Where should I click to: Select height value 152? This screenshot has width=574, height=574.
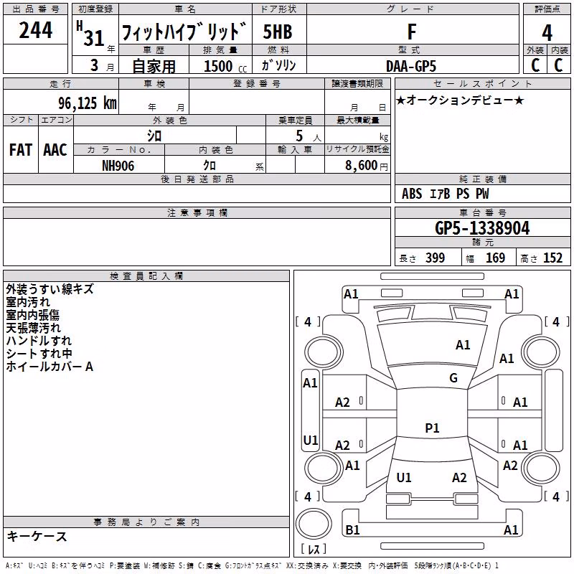pyautogui.click(x=552, y=258)
